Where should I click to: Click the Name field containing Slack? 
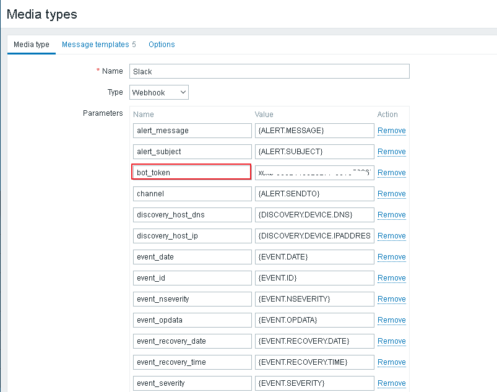pos(269,71)
